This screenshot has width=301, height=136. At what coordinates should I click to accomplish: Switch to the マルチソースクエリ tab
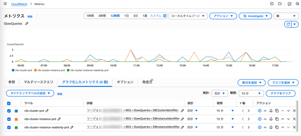click(38, 82)
